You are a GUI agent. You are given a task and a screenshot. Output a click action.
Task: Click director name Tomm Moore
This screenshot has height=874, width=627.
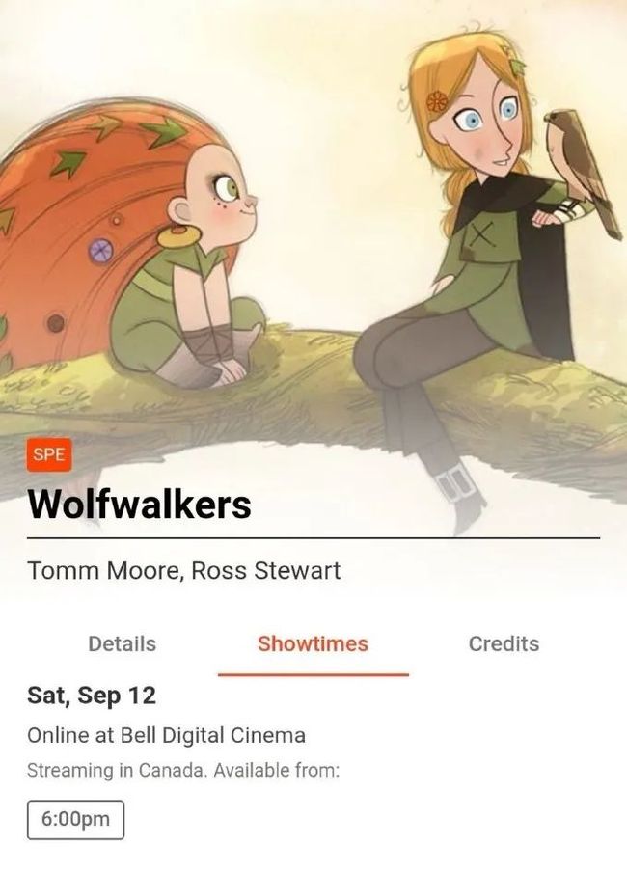(x=103, y=571)
